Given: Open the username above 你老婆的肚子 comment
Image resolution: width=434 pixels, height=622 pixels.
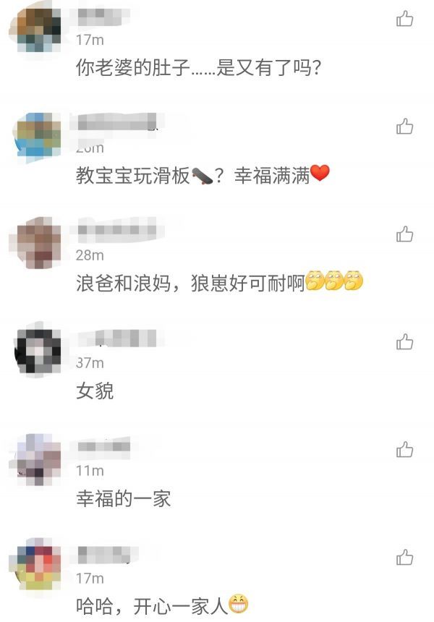Looking at the screenshot, I should 104,15.
